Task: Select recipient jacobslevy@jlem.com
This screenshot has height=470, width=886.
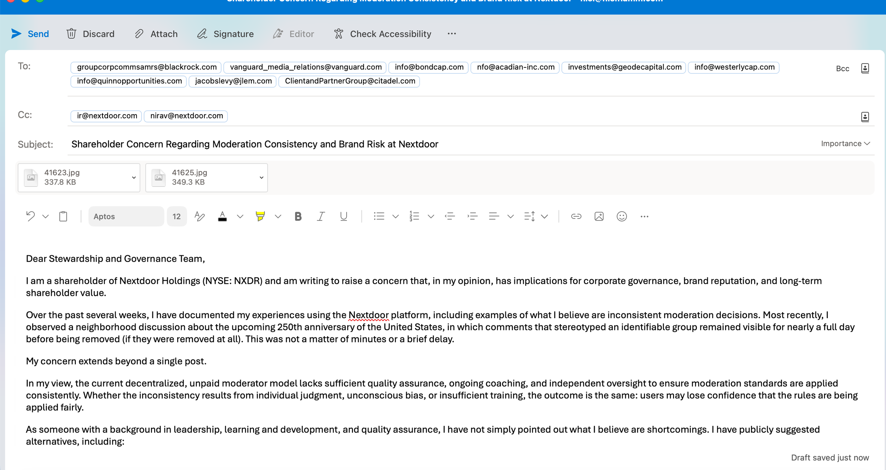Action: [232, 81]
